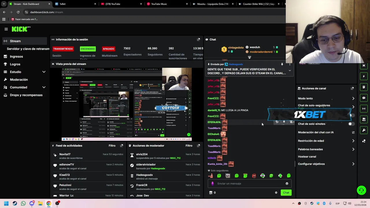Click the wrench widget in right sidebar
The width and height of the screenshot is (370, 208).
(x=364, y=130)
